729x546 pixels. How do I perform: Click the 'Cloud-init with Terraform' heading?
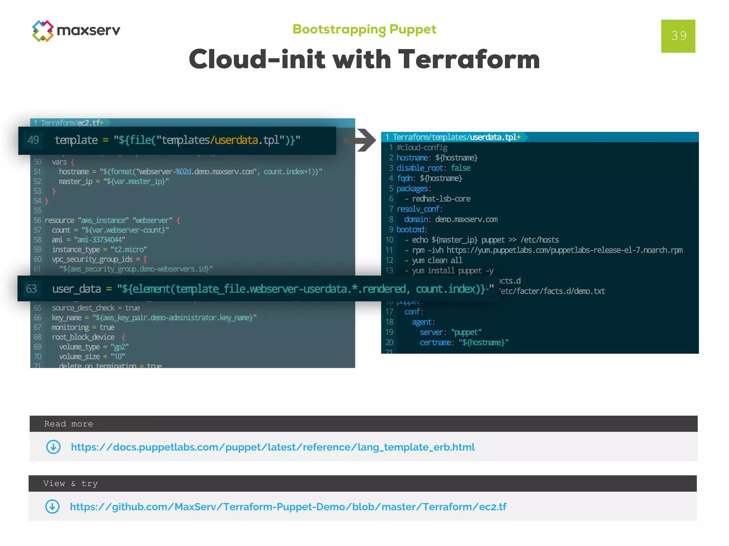[364, 59]
